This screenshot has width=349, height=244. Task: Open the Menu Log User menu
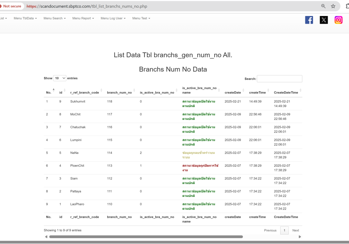pos(113,18)
